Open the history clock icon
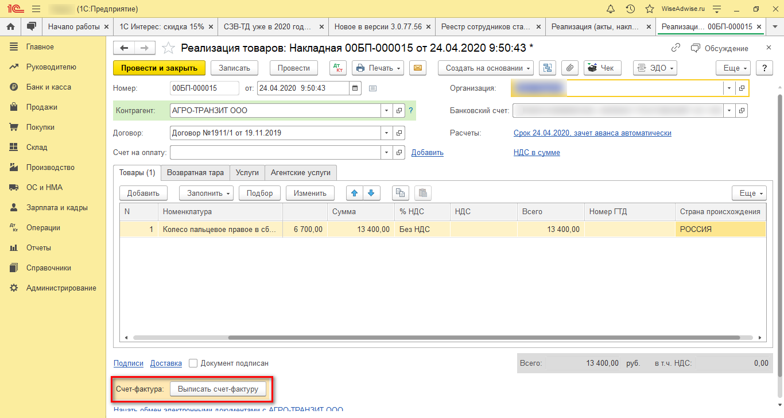784x418 pixels. click(630, 9)
